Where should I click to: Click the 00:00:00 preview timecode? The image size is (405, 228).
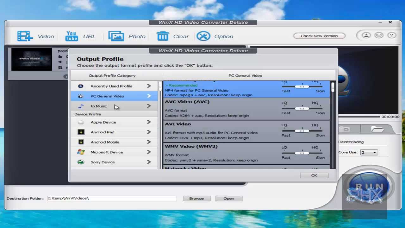[390, 117]
